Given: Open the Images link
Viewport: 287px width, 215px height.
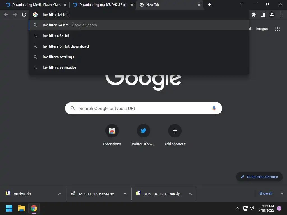Looking at the screenshot, I should [x=261, y=29].
